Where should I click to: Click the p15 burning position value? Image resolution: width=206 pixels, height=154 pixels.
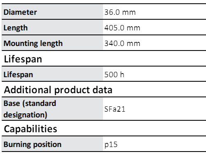(111, 145)
